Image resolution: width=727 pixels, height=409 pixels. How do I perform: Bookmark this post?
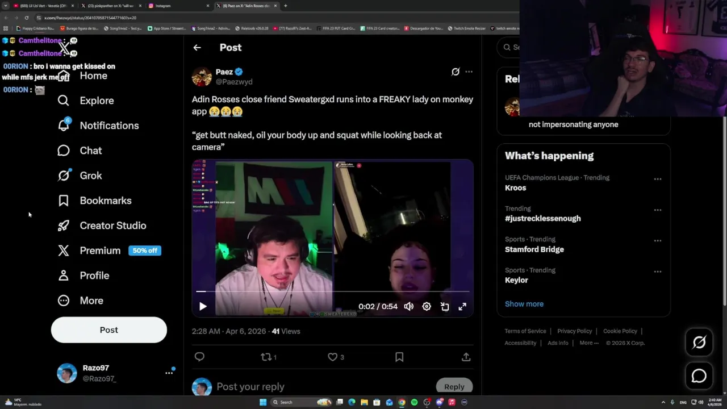tap(399, 357)
